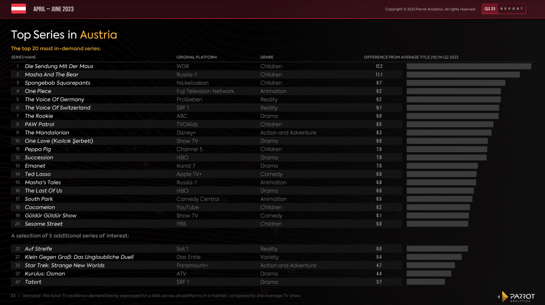
Task: Click the demand bar for Masha And The Bear
Action: click(463, 75)
